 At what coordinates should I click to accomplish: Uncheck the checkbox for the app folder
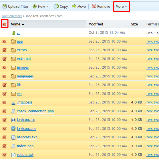point(5,41)
